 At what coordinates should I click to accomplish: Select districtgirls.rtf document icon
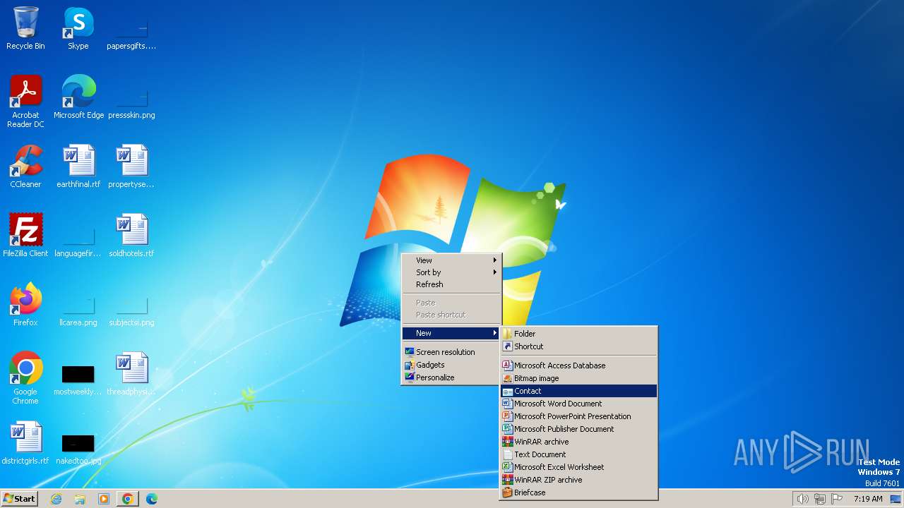[x=25, y=443]
